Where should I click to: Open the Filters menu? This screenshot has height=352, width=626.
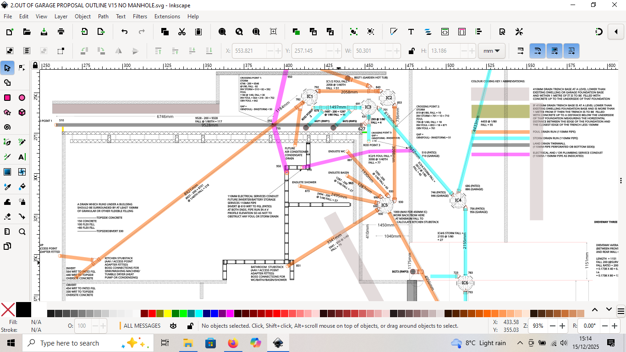140,16
